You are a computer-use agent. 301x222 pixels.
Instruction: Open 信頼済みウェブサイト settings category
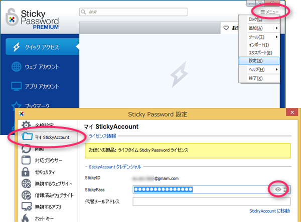[48, 195]
